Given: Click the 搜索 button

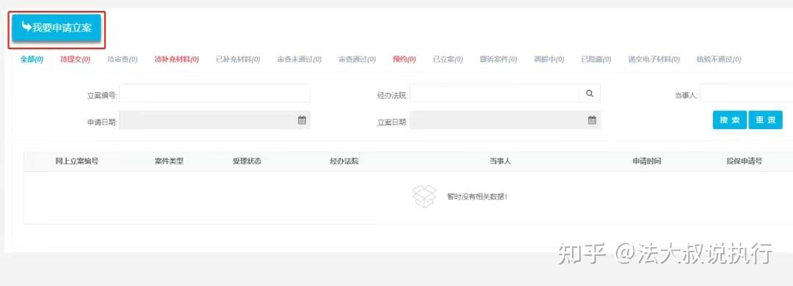Looking at the screenshot, I should (x=729, y=120).
